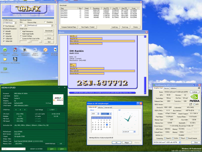Select High Performance detail level
Viewport: 202px width, 152px height.
click(x=21, y=31)
